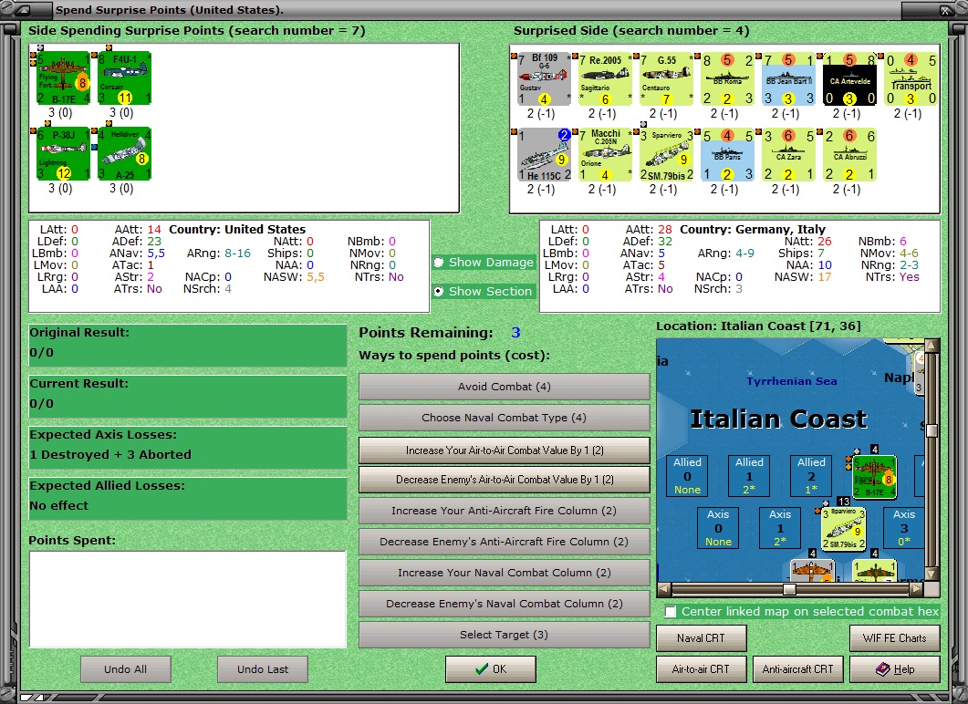Select the BB Roma ship counter

pos(727,79)
